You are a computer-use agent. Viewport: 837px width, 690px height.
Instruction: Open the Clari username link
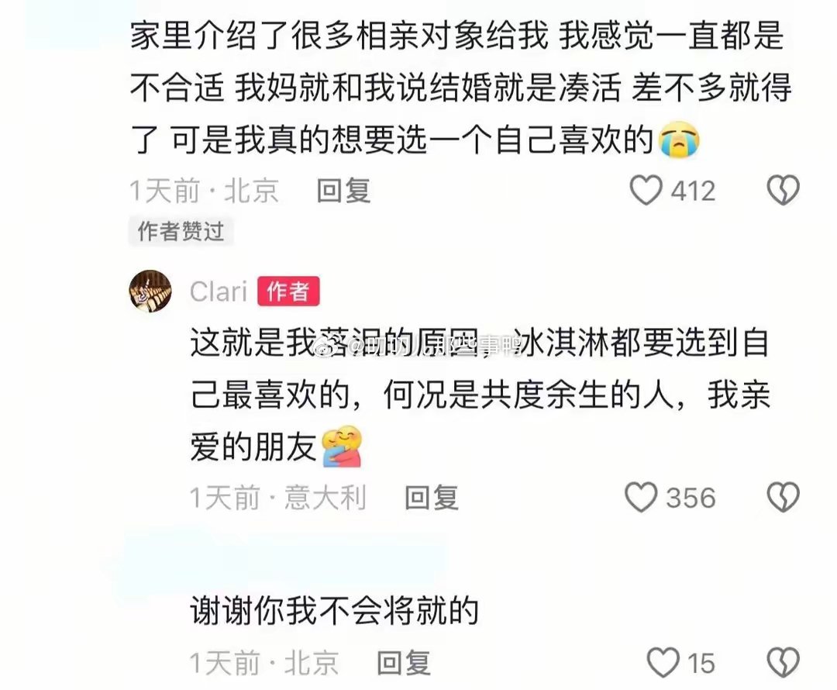tap(219, 292)
